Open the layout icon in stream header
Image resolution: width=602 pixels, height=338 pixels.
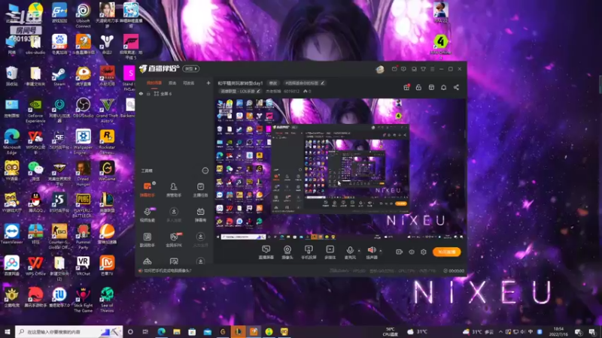click(x=431, y=87)
